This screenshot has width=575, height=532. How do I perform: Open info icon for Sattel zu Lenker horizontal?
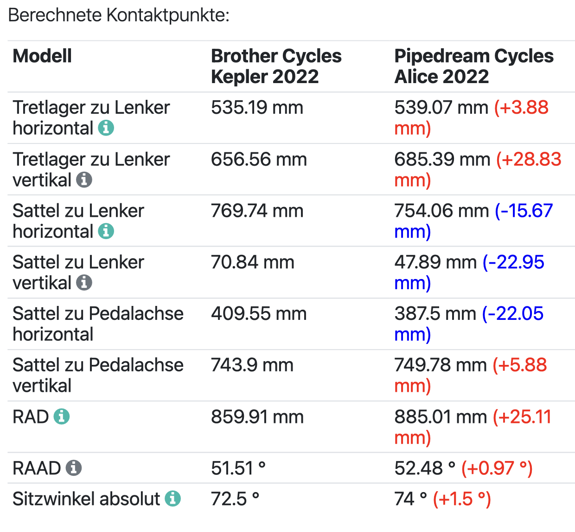(x=106, y=231)
